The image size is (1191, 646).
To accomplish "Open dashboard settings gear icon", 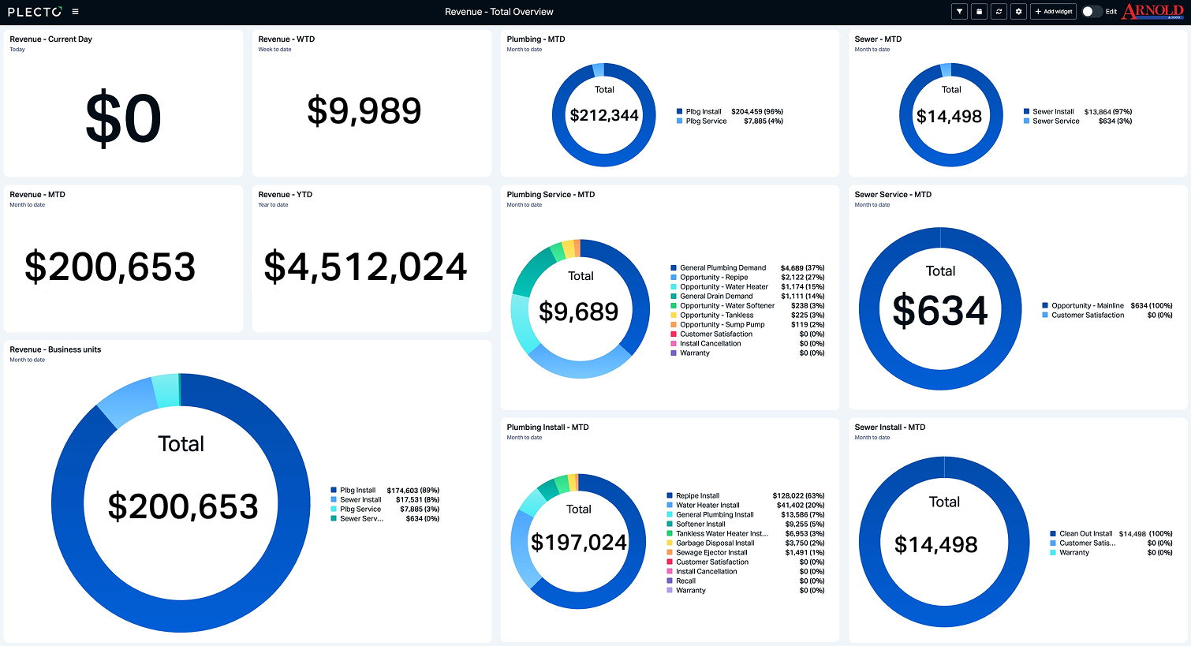I will (x=1018, y=12).
